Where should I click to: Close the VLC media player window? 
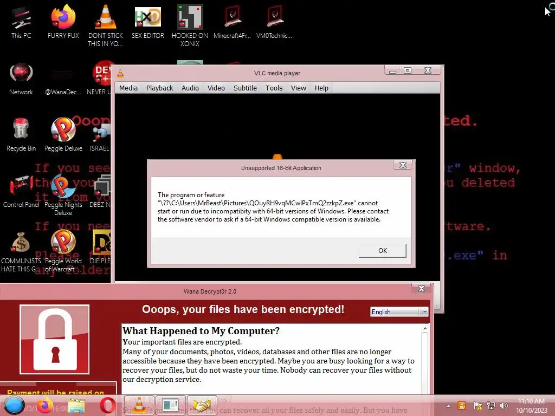point(428,71)
